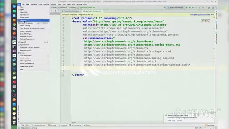Image resolution: width=229 pixels, height=129 pixels.
Task: Open the Navigate menu
Action: coord(34,4)
